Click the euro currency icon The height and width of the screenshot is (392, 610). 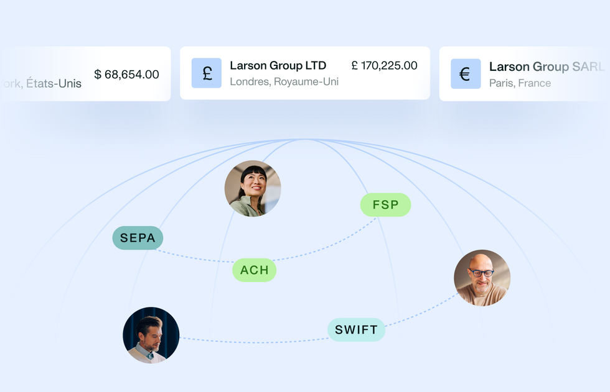[x=466, y=74]
